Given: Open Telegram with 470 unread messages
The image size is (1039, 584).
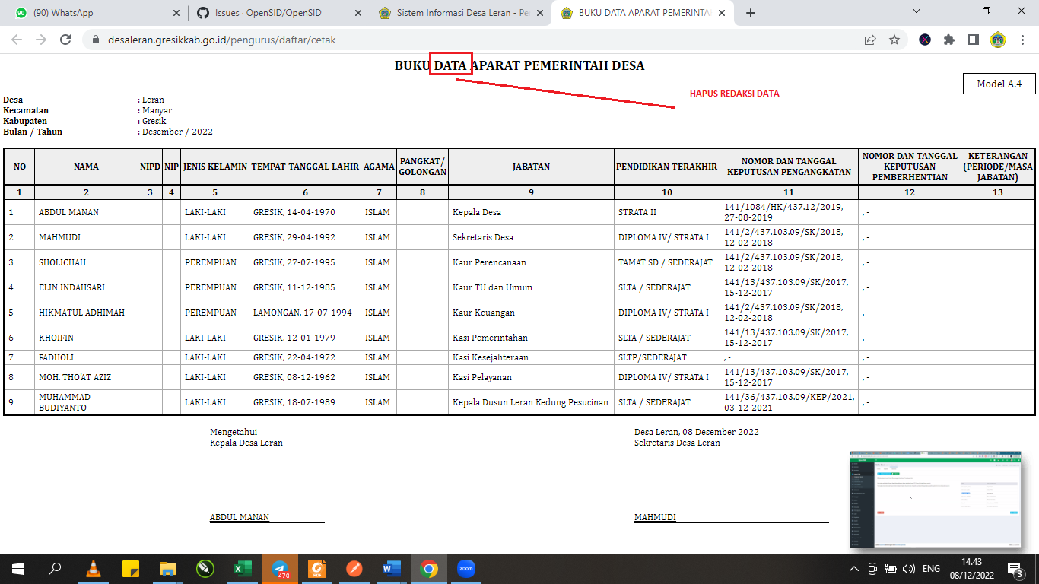Looking at the screenshot, I should 280,568.
